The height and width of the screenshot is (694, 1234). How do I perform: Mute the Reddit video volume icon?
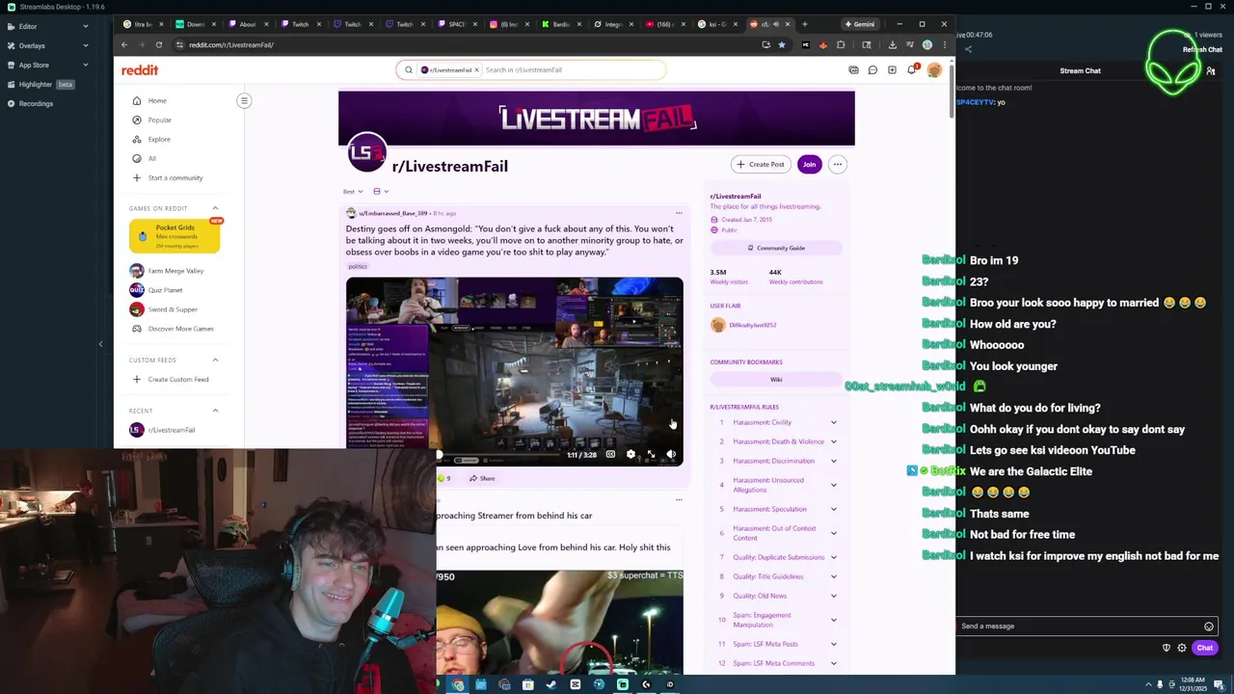671,454
